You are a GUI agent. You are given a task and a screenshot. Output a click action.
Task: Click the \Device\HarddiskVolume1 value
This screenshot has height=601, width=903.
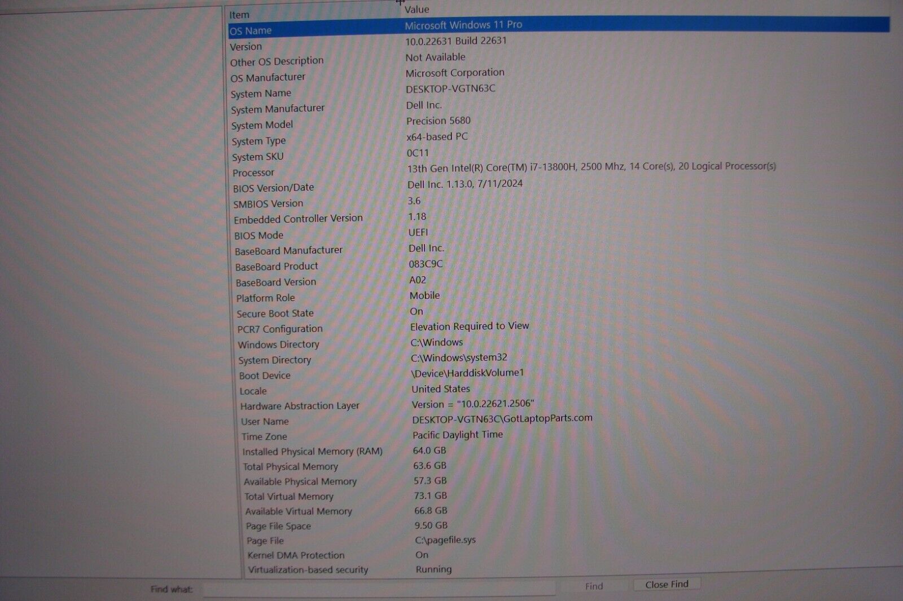coord(467,373)
